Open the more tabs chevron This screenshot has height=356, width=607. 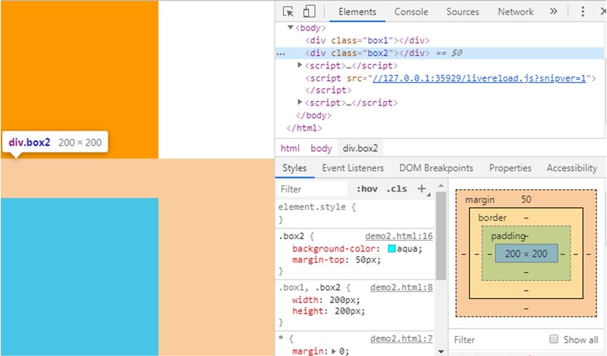[x=554, y=11]
